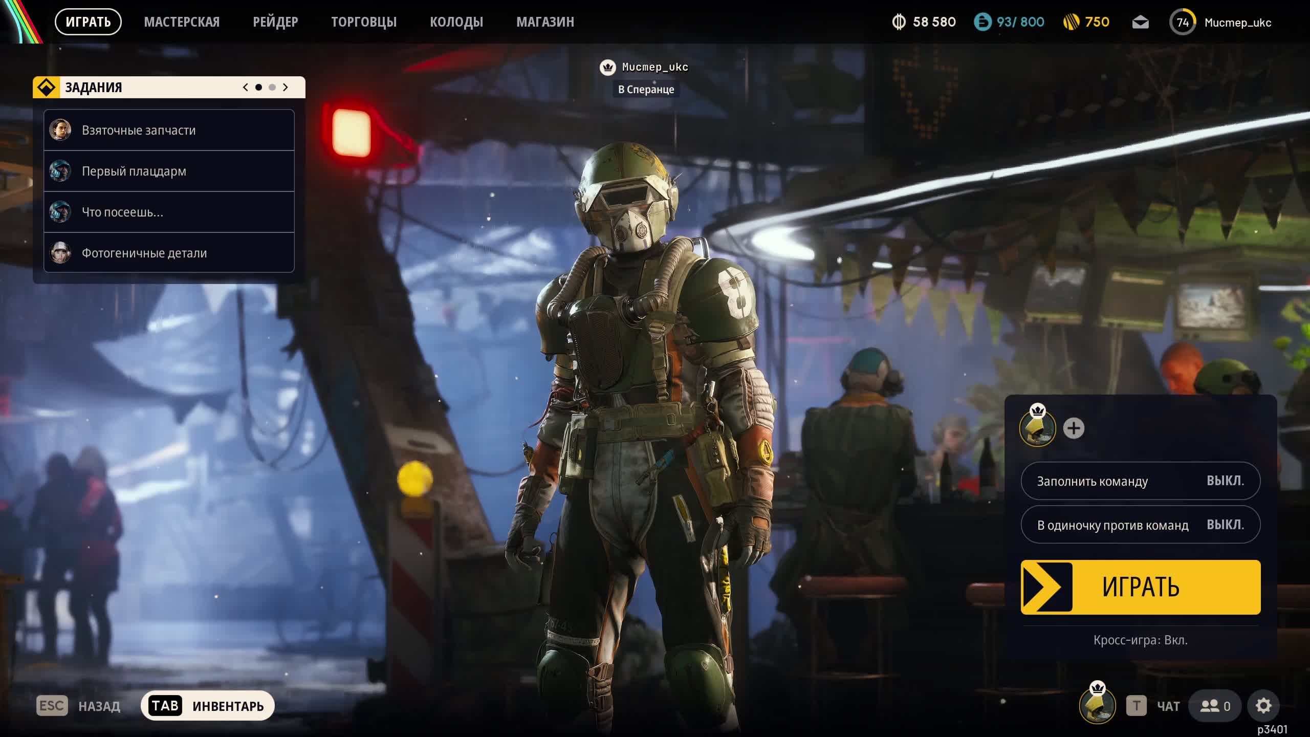The image size is (1310, 737).
Task: Go to previous page of quests panel
Action: click(x=246, y=88)
